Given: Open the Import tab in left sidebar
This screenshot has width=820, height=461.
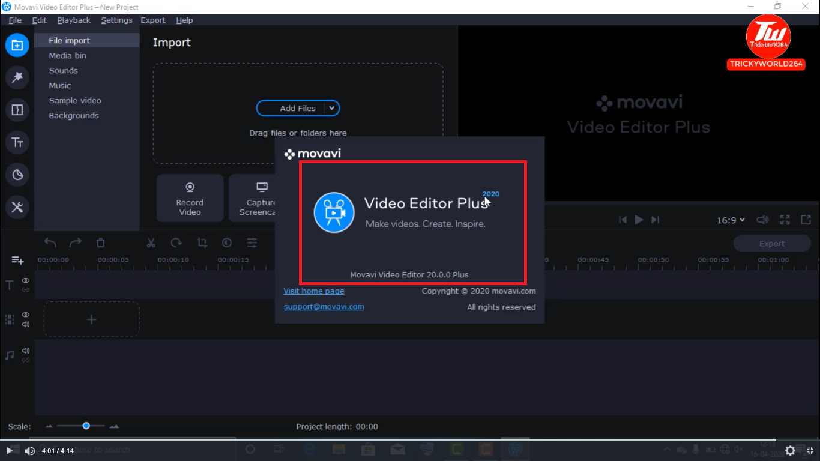Looking at the screenshot, I should (x=17, y=45).
